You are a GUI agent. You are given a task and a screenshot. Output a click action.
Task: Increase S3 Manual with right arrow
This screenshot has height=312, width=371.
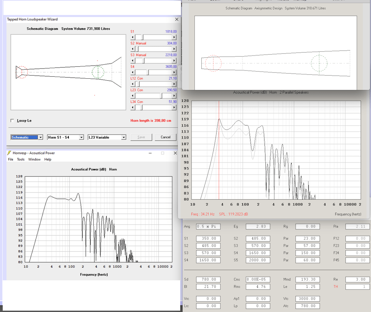[174, 61]
